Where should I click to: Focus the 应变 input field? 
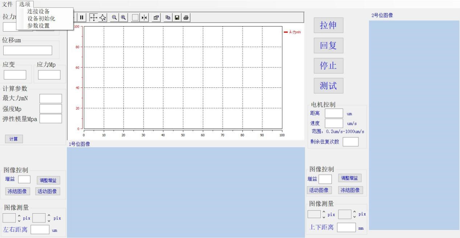(x=15, y=75)
